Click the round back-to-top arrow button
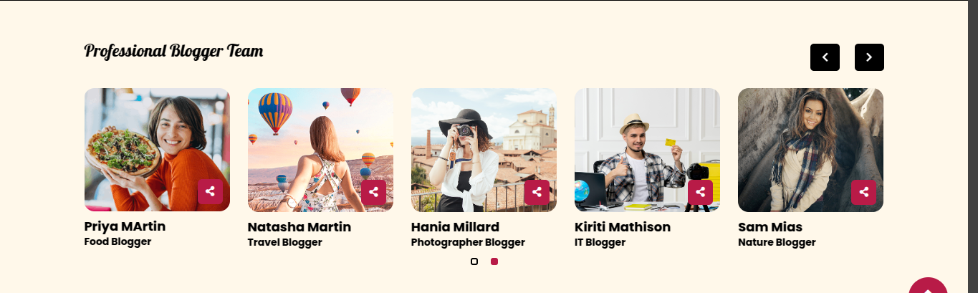Viewport: 978px width, 293px height. click(x=928, y=286)
